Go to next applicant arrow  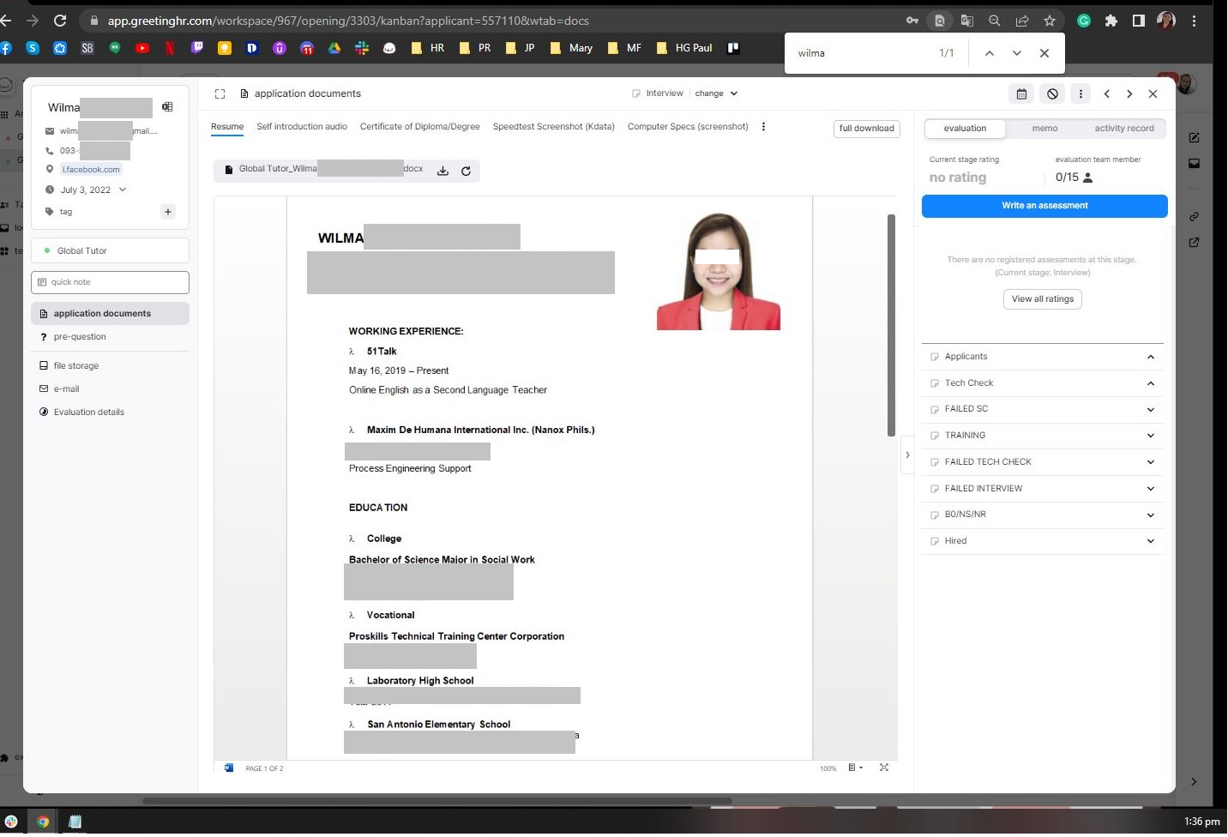[x=1129, y=94]
